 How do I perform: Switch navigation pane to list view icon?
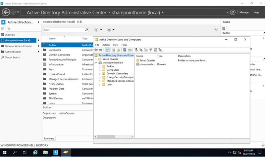(3, 28)
